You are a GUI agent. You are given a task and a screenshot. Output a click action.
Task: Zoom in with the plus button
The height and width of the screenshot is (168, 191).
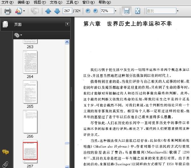click(x=95, y=11)
